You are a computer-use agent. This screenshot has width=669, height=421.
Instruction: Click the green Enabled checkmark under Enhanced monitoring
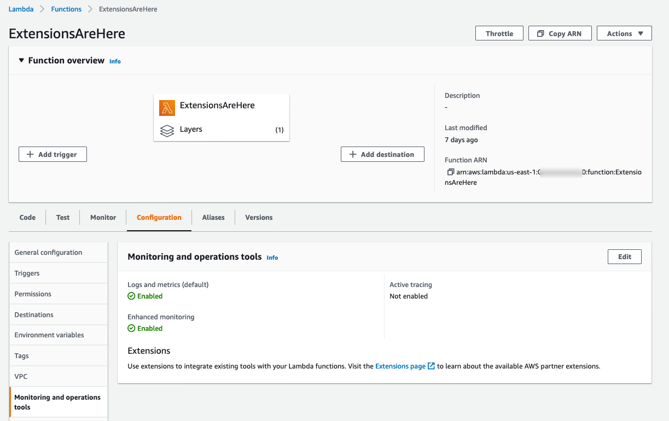coord(131,328)
